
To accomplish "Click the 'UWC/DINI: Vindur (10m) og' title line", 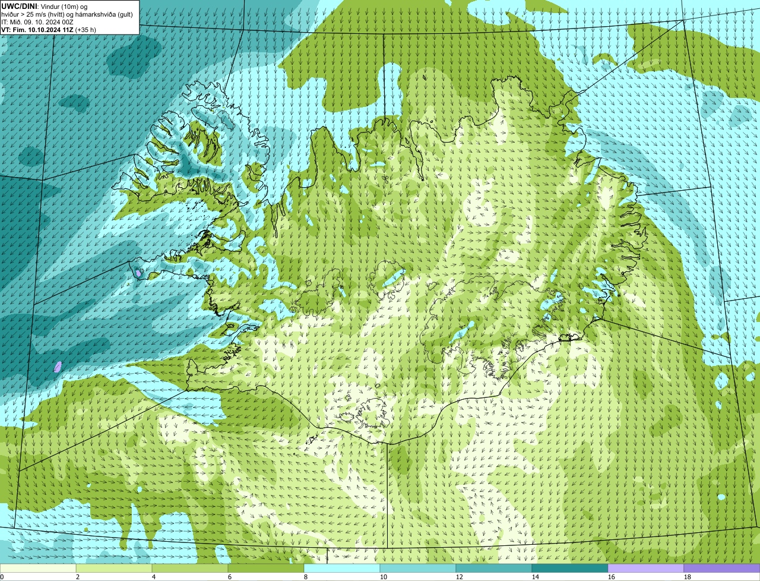I will (45, 7).
